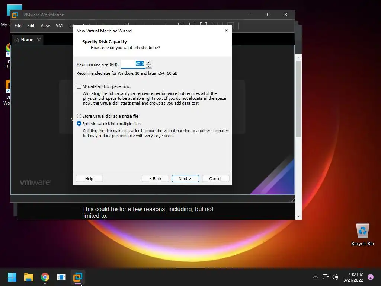Click VMware Workstation taskbar icon
Image resolution: width=381 pixels, height=286 pixels.
click(x=78, y=277)
